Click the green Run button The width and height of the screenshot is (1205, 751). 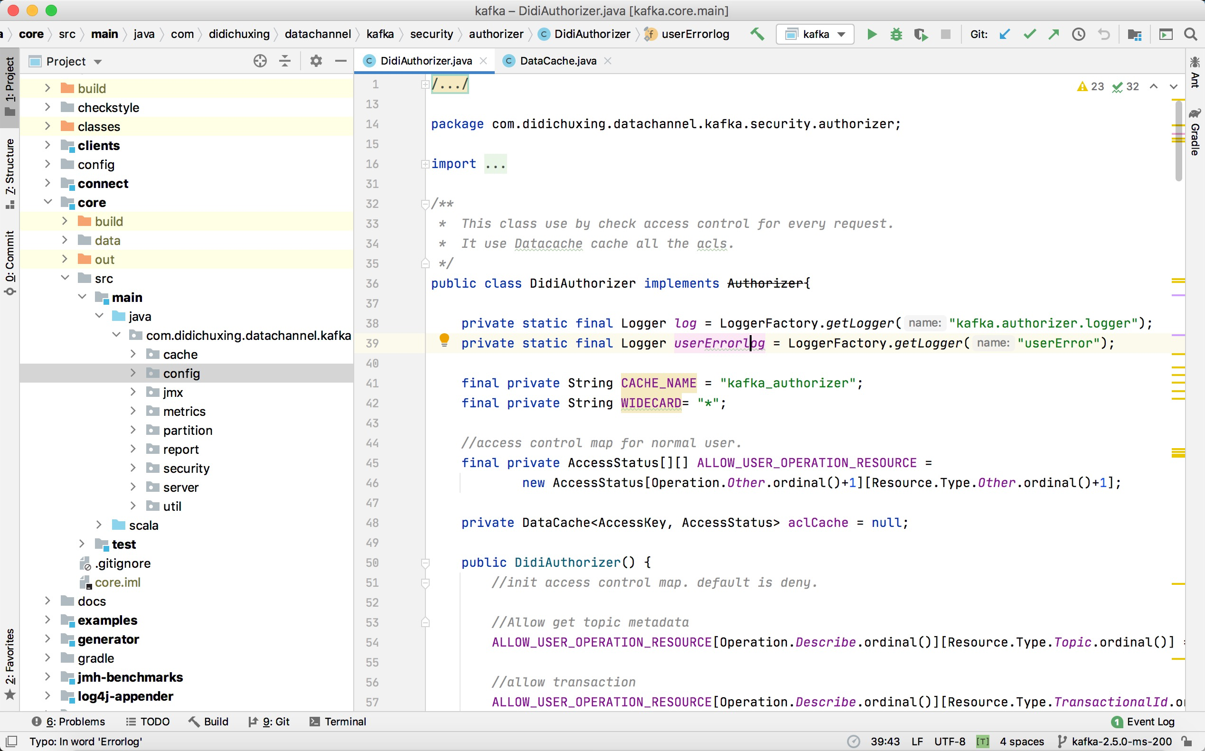[x=872, y=34]
